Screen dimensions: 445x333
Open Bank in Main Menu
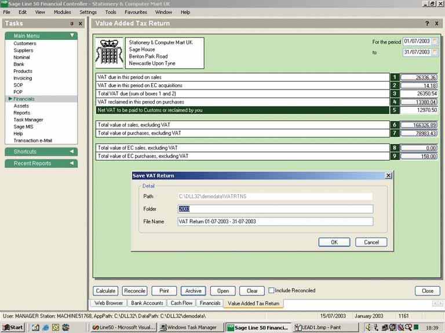click(x=19, y=64)
